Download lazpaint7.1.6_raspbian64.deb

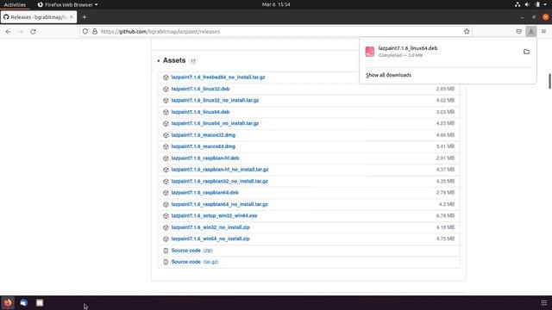click(205, 193)
